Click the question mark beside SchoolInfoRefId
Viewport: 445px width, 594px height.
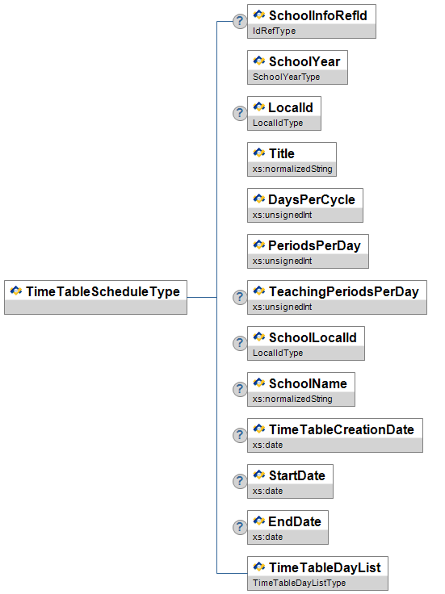pos(240,21)
